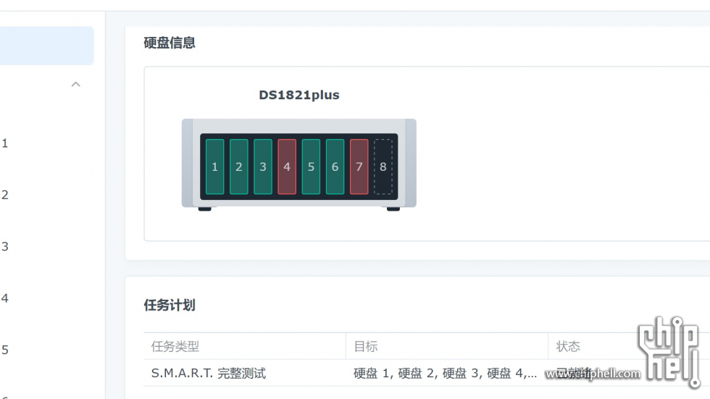Viewport: 710px width, 399px height.
Task: Select drive bay 6 on DS1821plus
Action: 335,167
